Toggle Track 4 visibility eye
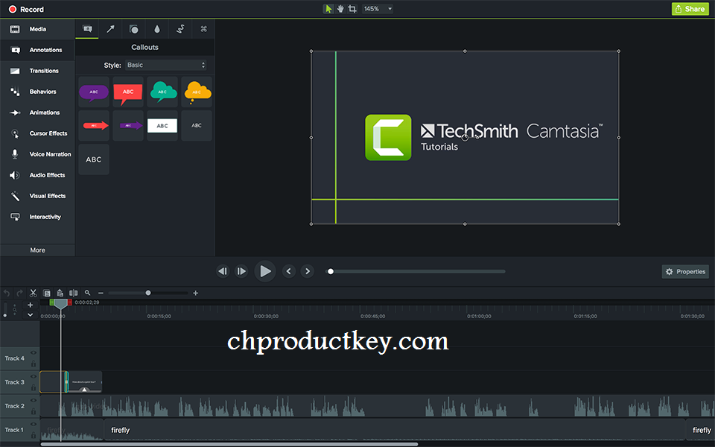Image resolution: width=715 pixels, height=447 pixels. click(x=34, y=352)
